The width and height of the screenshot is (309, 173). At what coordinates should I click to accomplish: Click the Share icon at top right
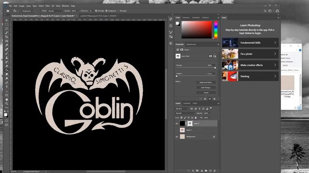point(277,11)
